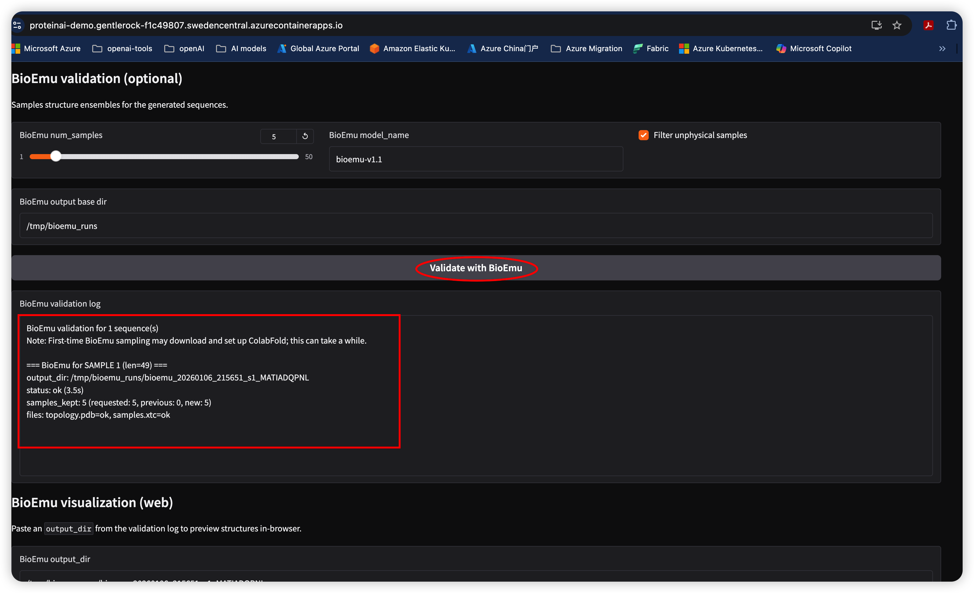Open the Azure Kubernetes... bookmark
Viewport: 974px width, 593px height.
[721, 48]
